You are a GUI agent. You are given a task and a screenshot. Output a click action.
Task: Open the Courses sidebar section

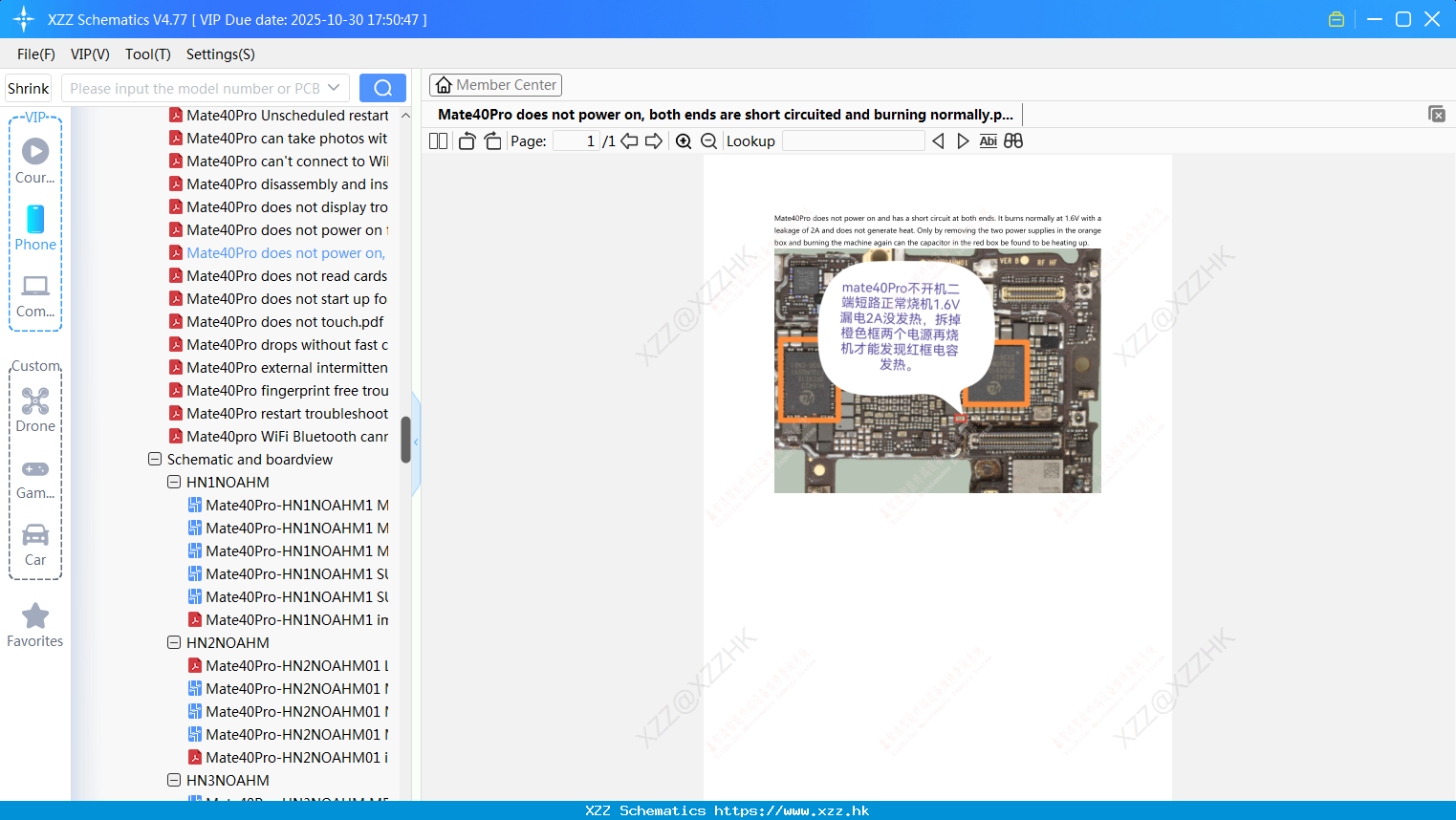pyautogui.click(x=35, y=161)
